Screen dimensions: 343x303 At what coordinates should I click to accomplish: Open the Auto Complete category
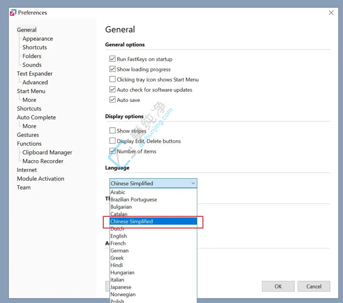(x=36, y=117)
